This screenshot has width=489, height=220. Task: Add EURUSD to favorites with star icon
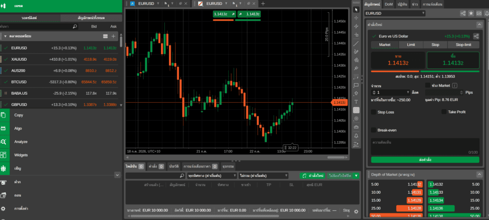pos(471,13)
